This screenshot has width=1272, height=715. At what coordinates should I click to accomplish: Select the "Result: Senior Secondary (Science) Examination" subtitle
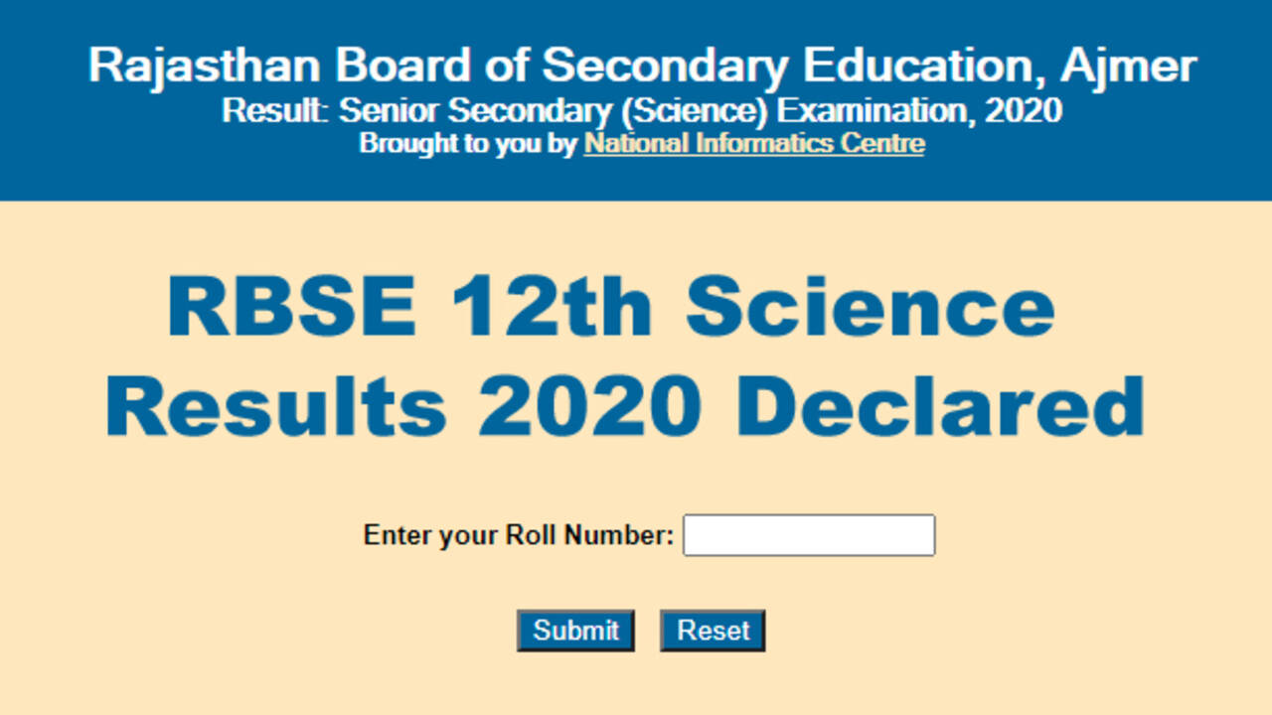pyautogui.click(x=642, y=110)
